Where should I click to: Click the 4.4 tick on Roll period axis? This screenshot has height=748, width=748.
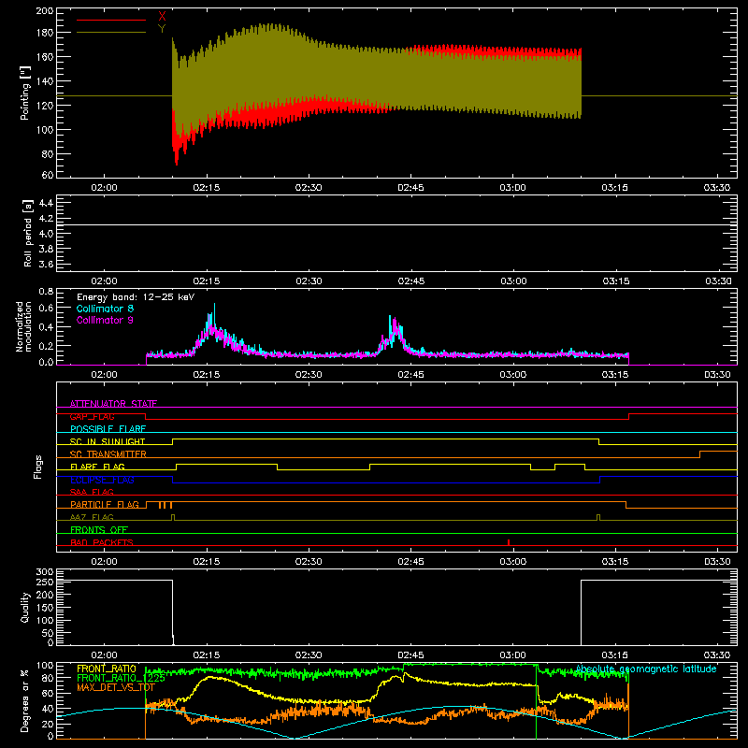point(46,203)
